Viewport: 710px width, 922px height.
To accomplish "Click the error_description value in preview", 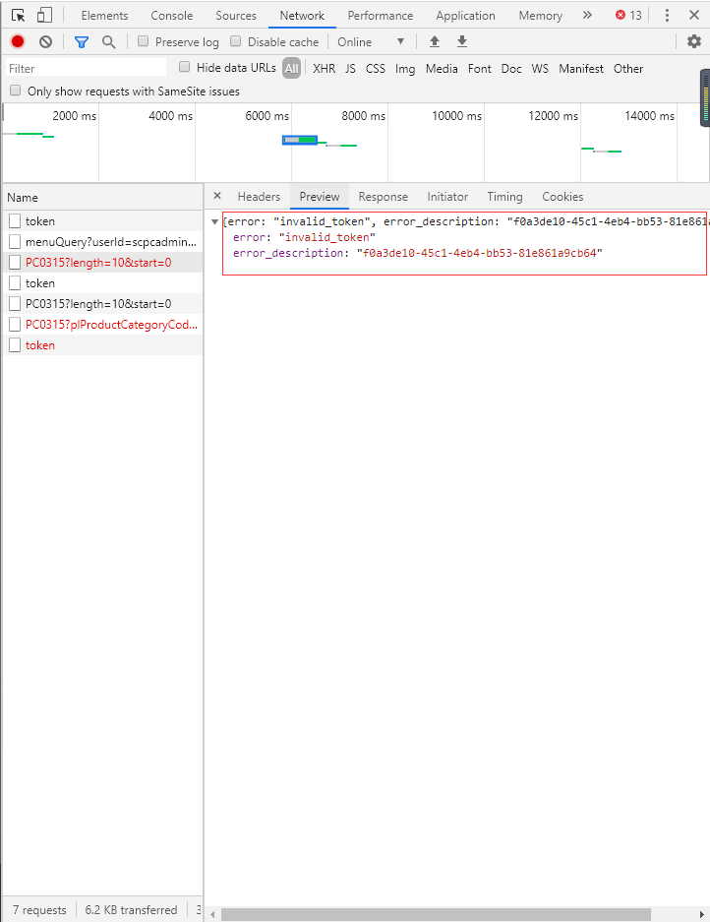I will 480,253.
